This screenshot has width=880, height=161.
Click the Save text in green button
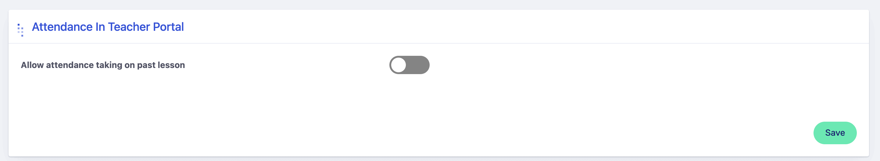pyautogui.click(x=835, y=133)
